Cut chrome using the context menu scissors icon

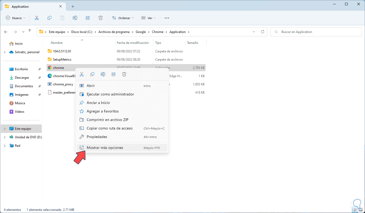[82, 74]
